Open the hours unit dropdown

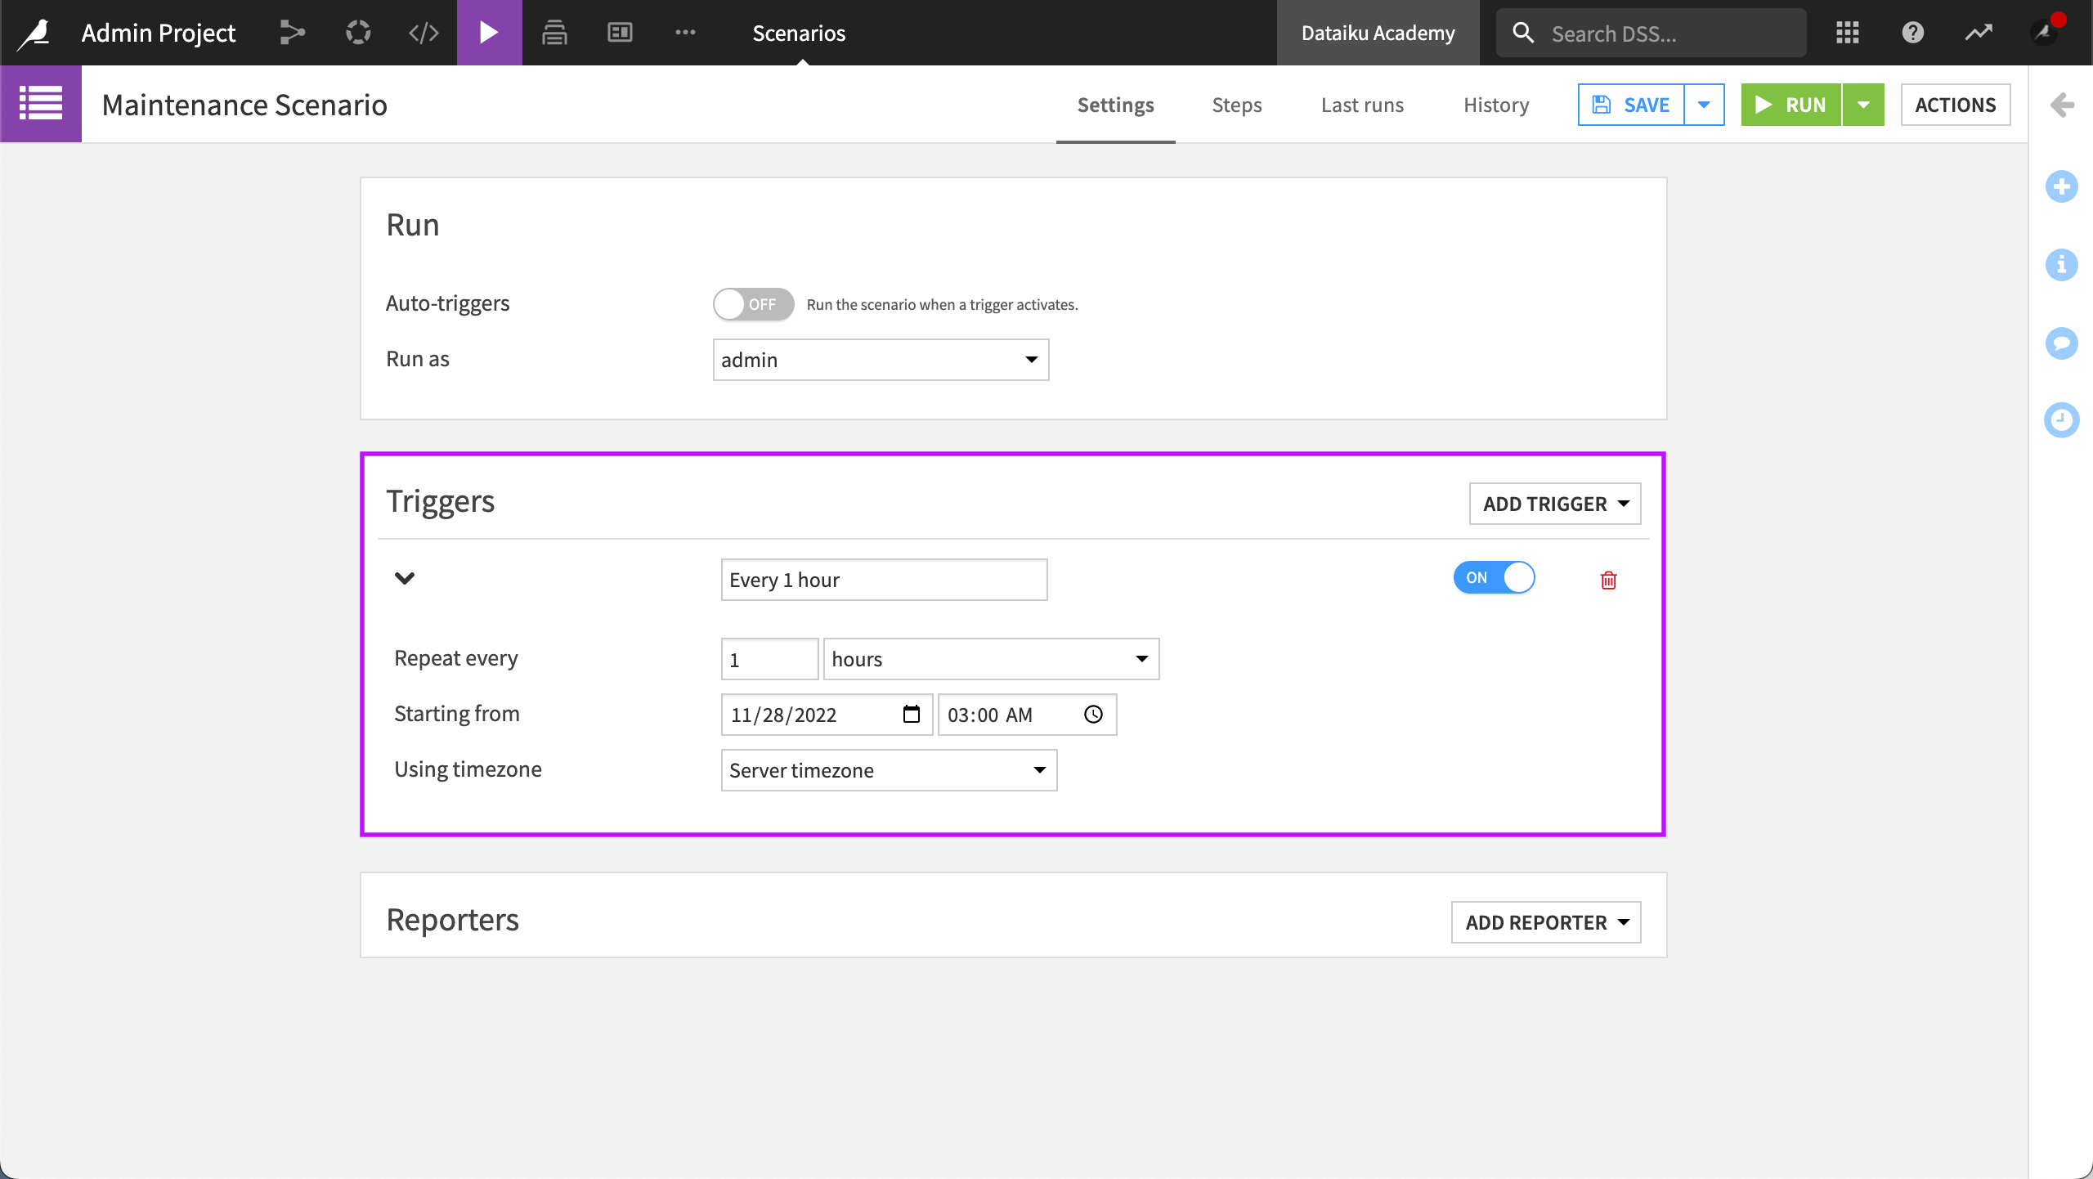pos(991,659)
